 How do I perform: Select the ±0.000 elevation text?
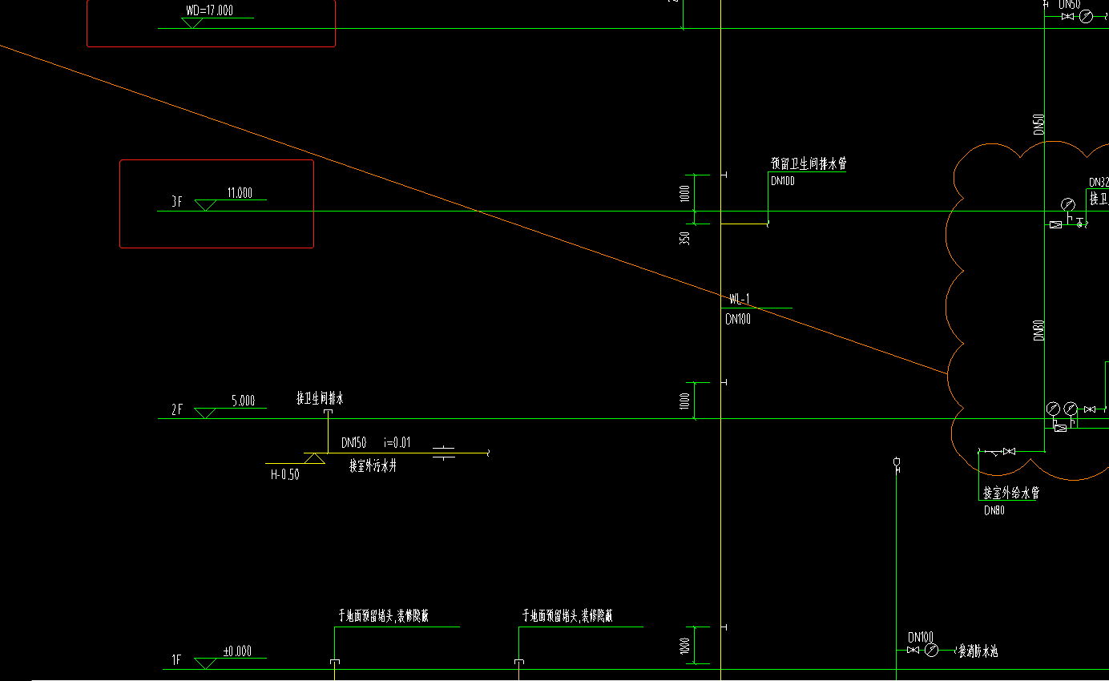(237, 651)
